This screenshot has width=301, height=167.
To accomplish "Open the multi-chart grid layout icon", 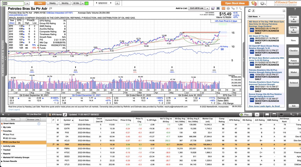I will coord(218,8).
